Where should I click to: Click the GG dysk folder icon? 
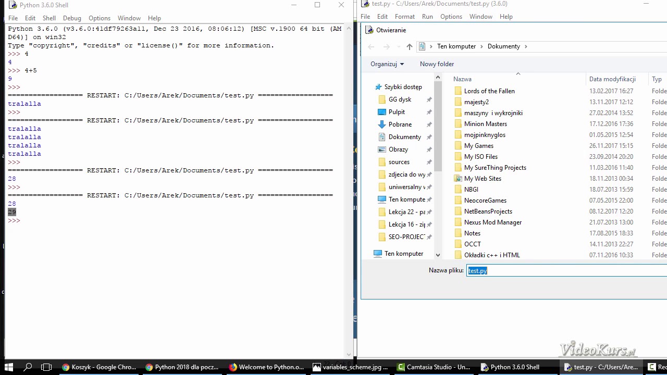click(x=382, y=99)
